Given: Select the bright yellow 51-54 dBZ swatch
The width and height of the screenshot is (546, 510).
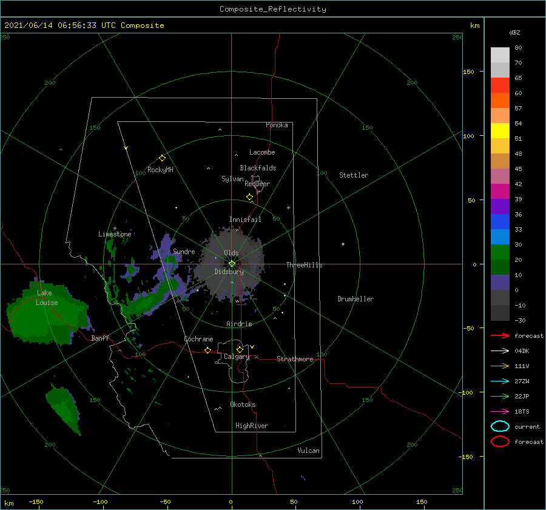Looking at the screenshot, I should [500, 130].
